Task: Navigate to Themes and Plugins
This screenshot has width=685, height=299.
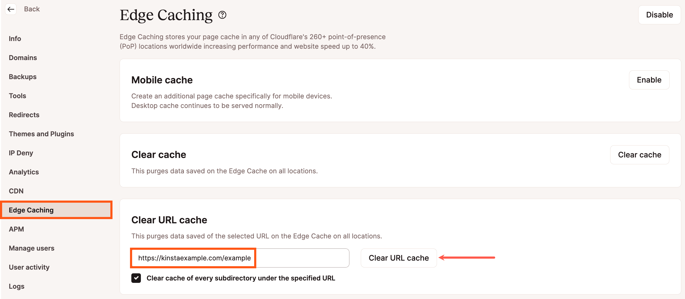Action: click(41, 134)
